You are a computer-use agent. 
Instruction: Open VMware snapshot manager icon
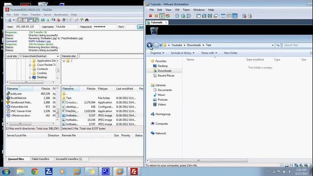(x=189, y=16)
